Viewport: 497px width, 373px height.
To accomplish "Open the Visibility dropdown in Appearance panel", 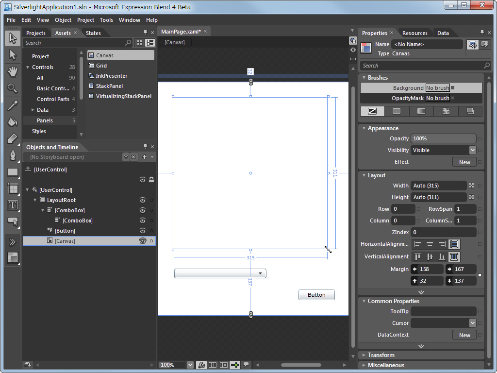I will 473,150.
